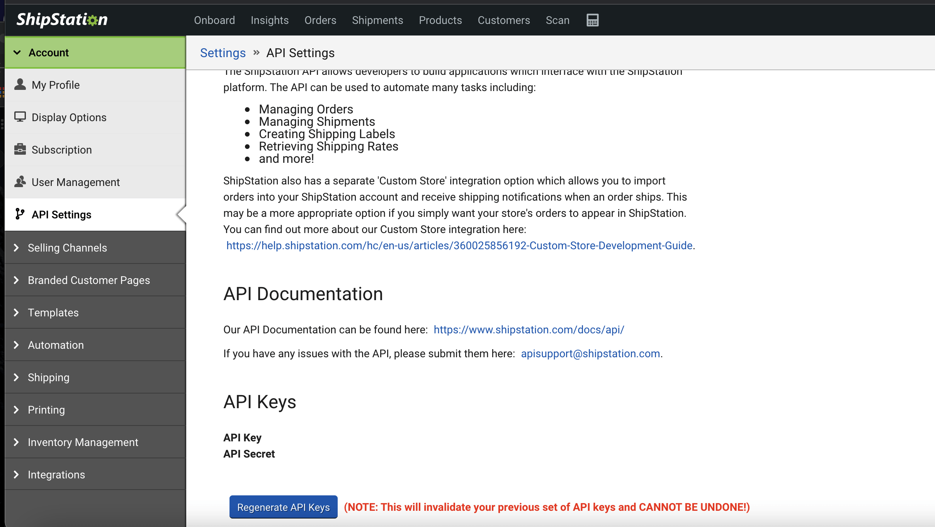Open the Products tab
This screenshot has height=527, width=935.
coord(440,20)
